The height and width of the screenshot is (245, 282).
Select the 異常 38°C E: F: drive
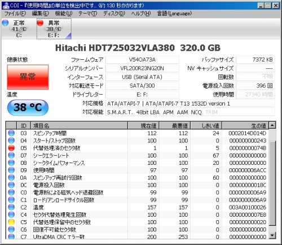[54, 29]
